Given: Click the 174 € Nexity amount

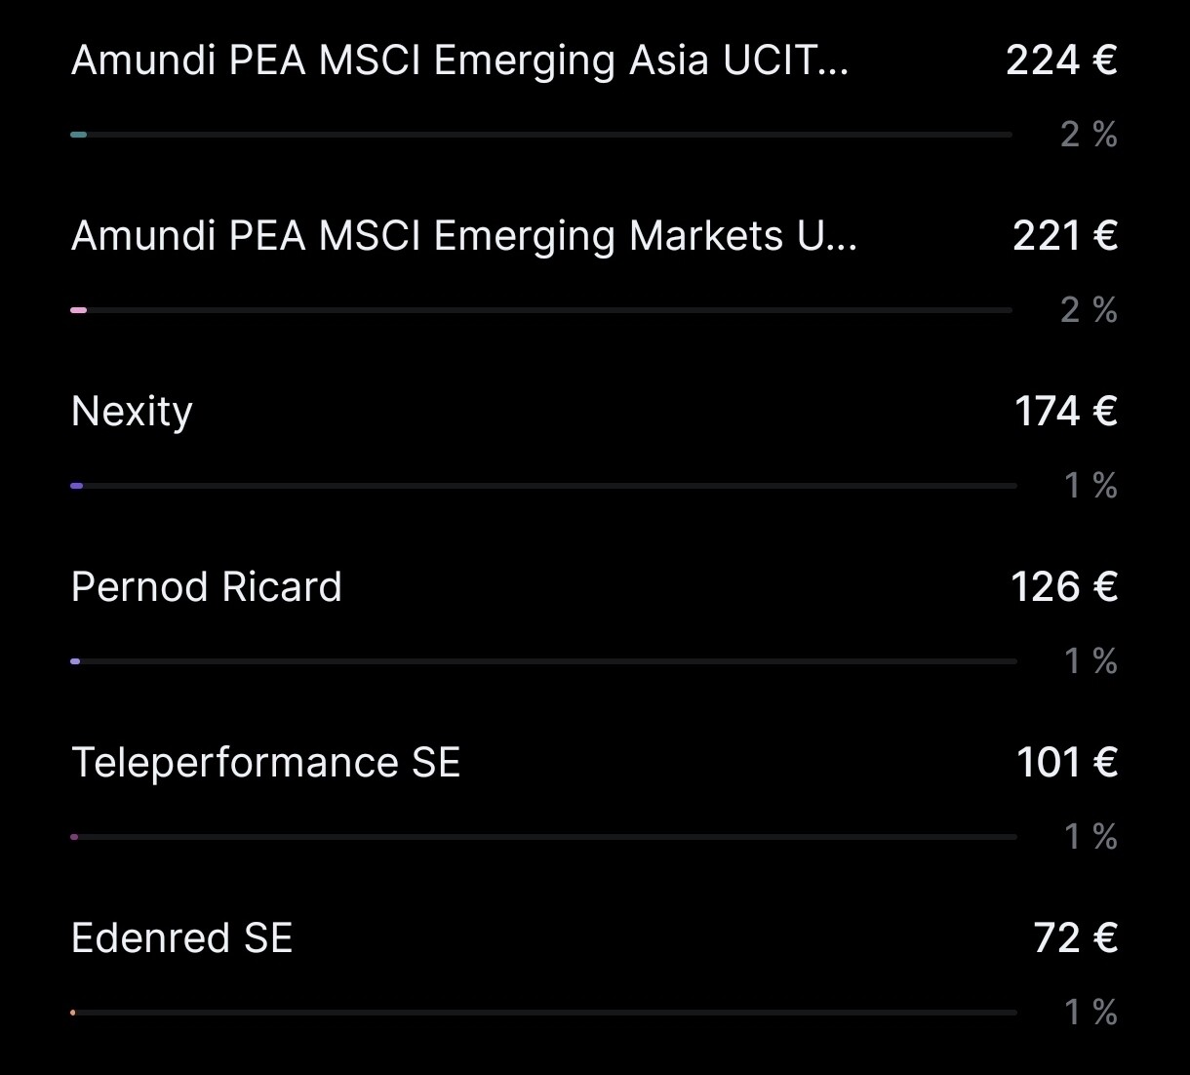Looking at the screenshot, I should pos(1065,412).
